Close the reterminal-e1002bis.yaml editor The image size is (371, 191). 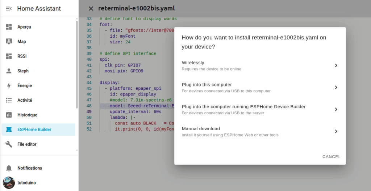pos(91,9)
